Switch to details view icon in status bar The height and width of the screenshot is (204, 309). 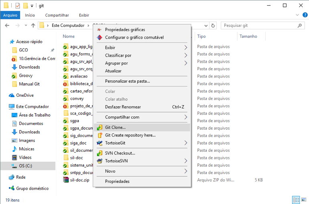click(296, 200)
